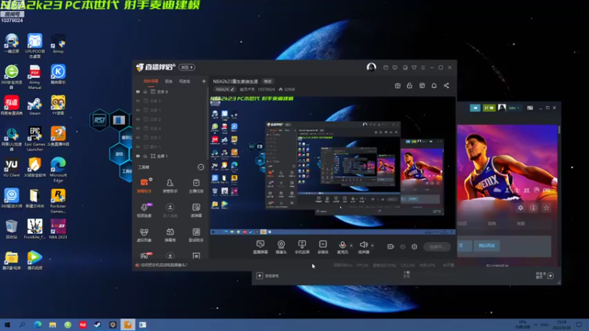
Task: Select the active orange scene tab
Action: click(x=151, y=81)
